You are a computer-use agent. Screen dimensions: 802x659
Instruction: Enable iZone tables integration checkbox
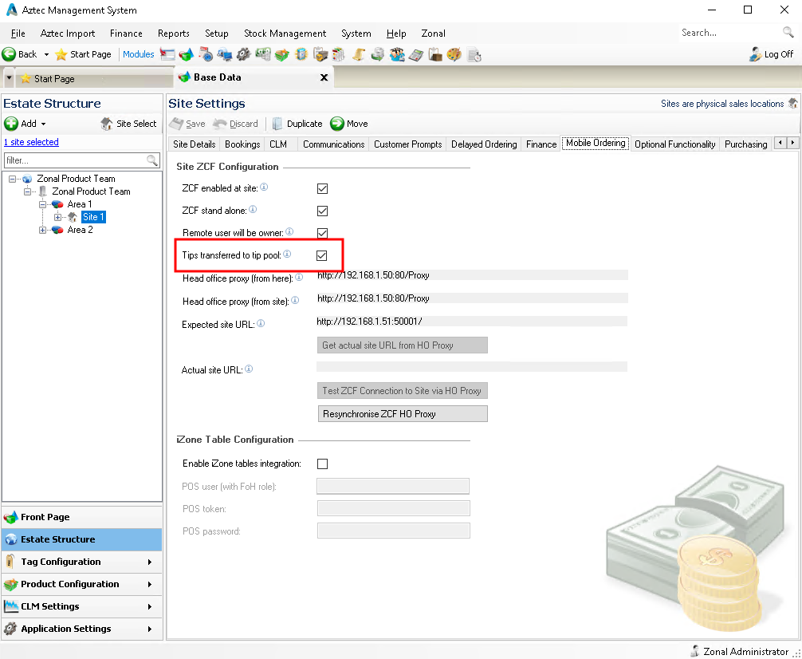(322, 464)
